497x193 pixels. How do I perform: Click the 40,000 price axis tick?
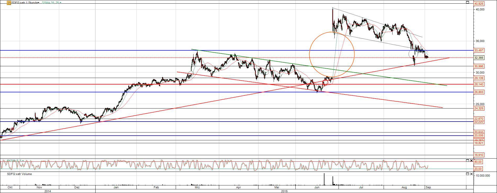480,9
